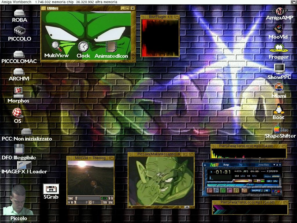Launch the Frogger desktop icon

[x=279, y=52]
